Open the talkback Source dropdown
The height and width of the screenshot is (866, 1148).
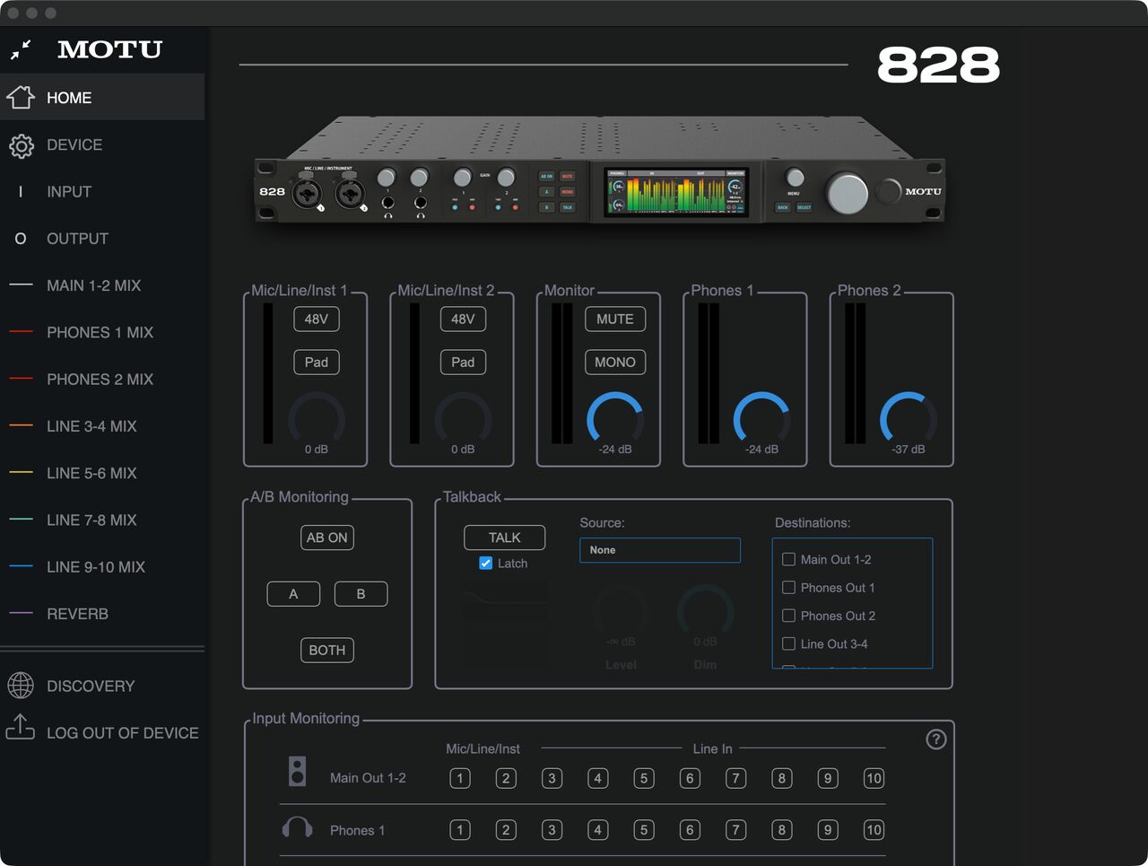660,550
